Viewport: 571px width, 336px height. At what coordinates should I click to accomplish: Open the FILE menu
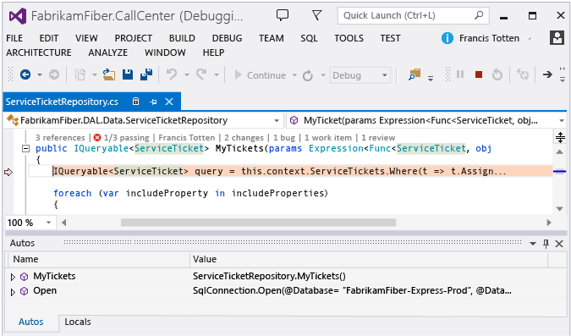14,38
